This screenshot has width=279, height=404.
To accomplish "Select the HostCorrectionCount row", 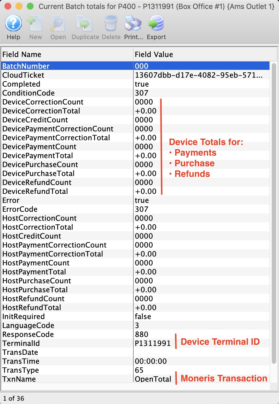I will click(135, 218).
